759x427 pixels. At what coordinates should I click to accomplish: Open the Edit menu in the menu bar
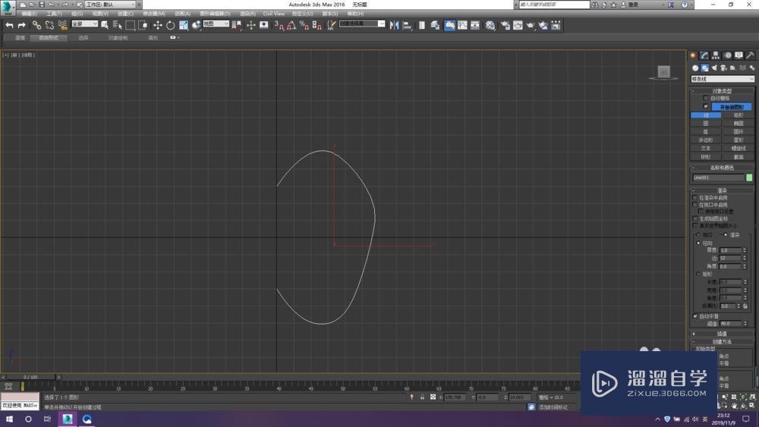(x=29, y=14)
